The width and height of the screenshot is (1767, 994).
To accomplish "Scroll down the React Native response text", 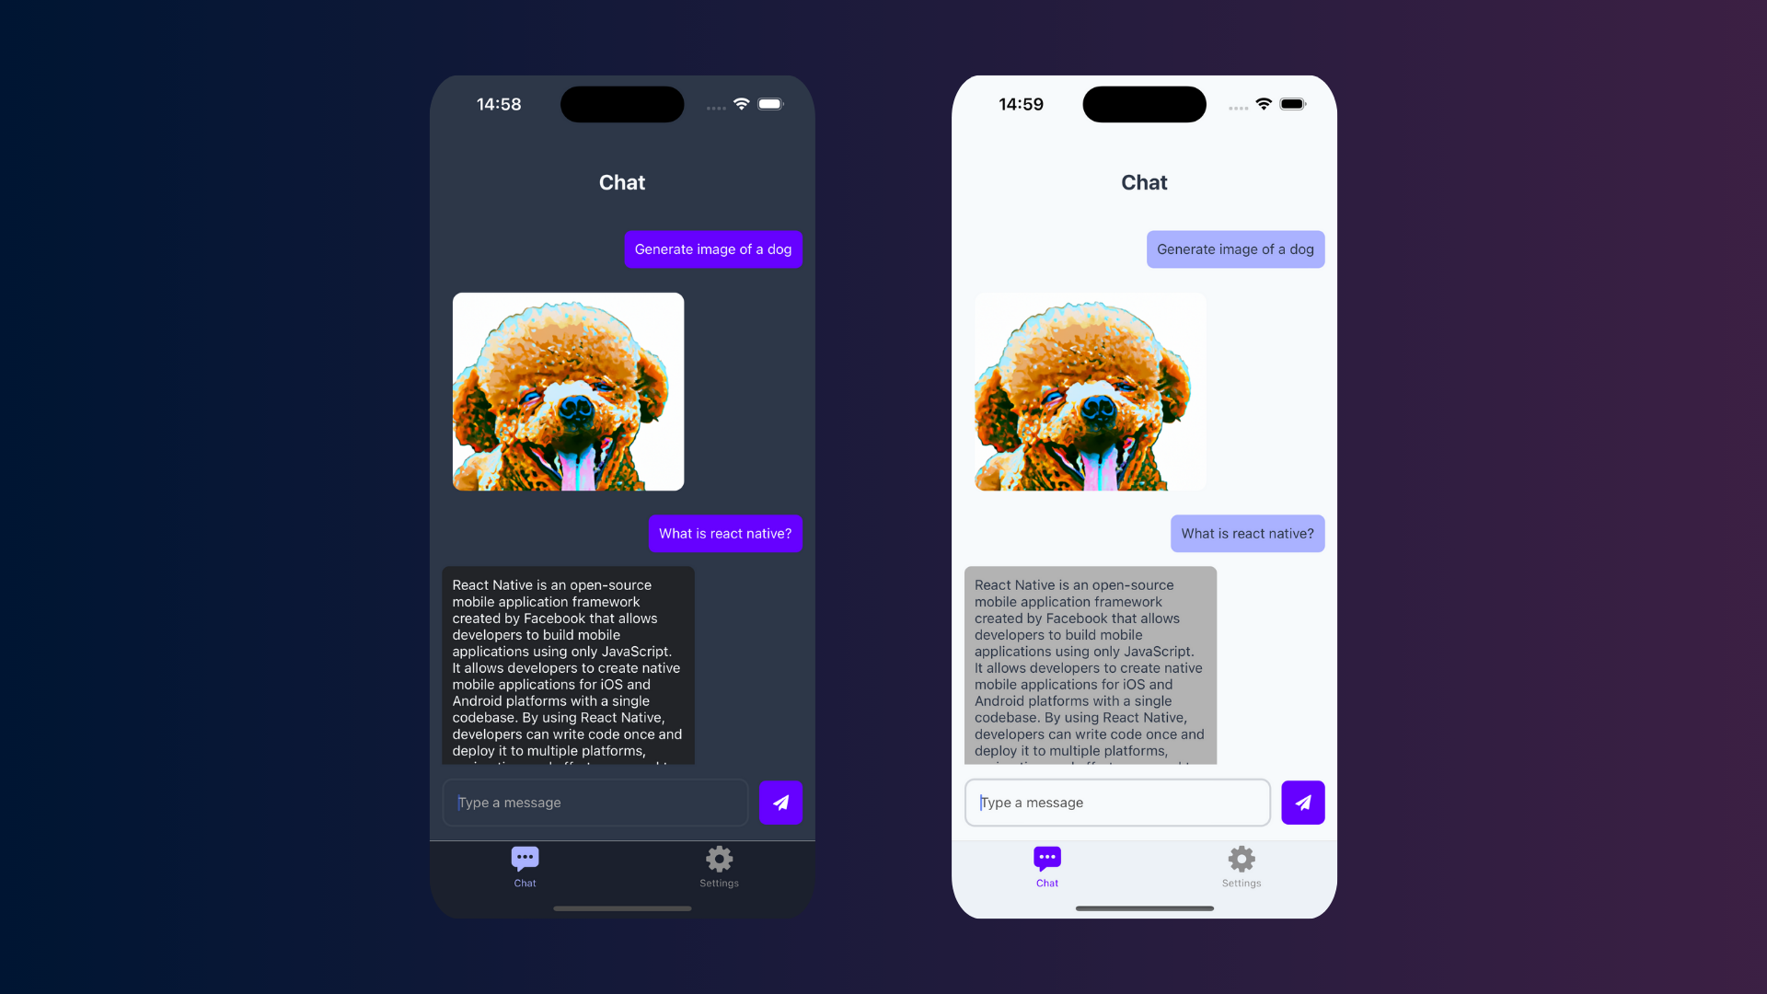I will [x=567, y=667].
